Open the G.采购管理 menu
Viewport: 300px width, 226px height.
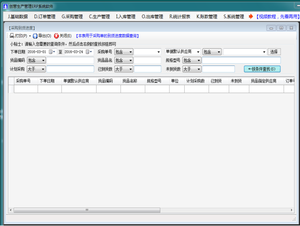(x=72, y=16)
